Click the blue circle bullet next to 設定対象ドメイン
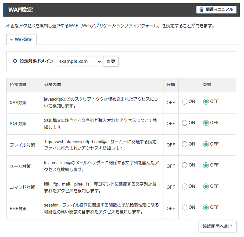Image resolution: width=244 pixels, height=237 pixels. [x=15, y=61]
